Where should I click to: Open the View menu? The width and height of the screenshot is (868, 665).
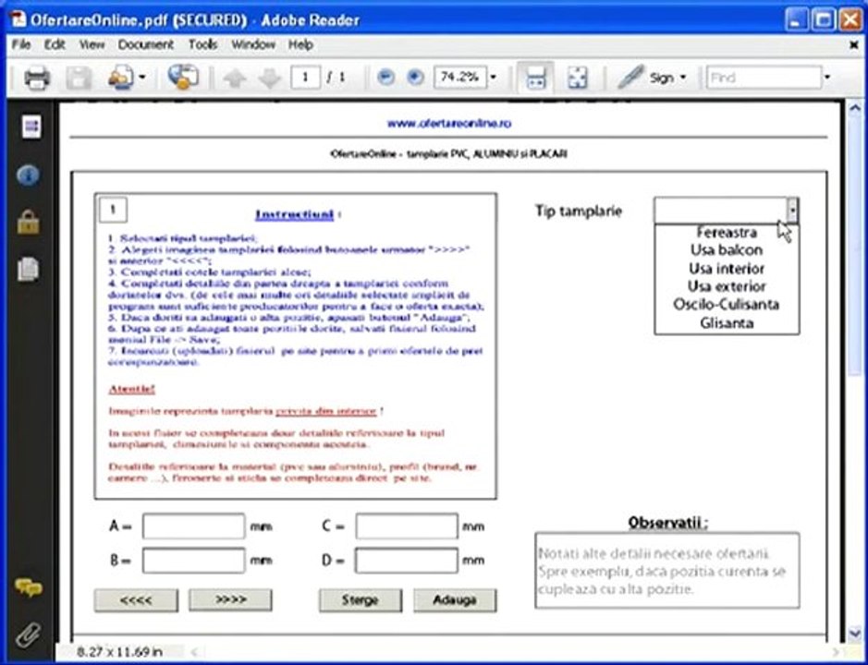click(x=92, y=44)
